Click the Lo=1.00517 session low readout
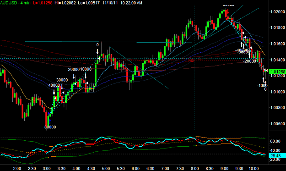Image resolution: width=286 pixels, height=171 pixels. click(89, 3)
